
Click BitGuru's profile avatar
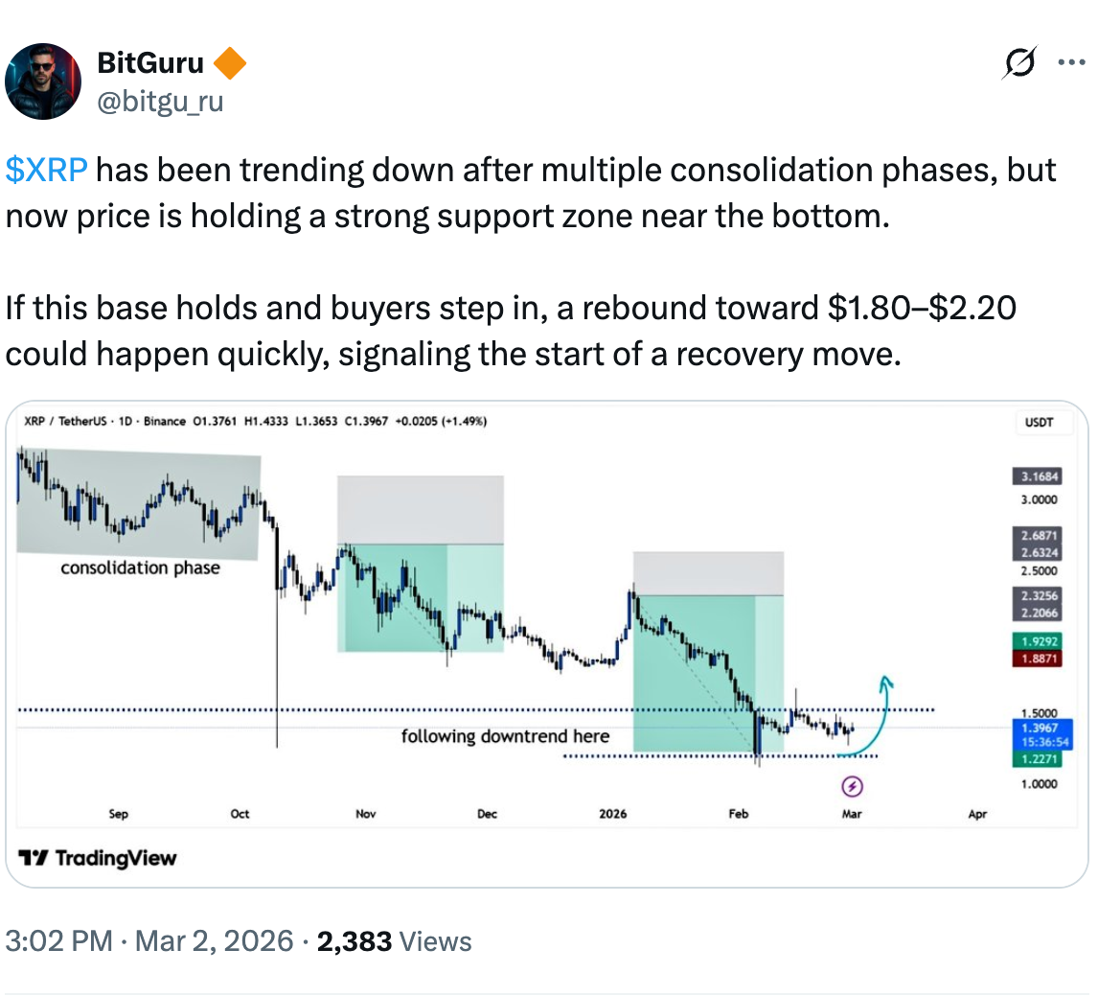pyautogui.click(x=43, y=81)
